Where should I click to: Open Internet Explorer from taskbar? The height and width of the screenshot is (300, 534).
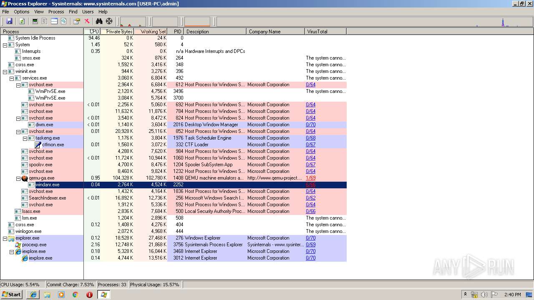coord(33,295)
